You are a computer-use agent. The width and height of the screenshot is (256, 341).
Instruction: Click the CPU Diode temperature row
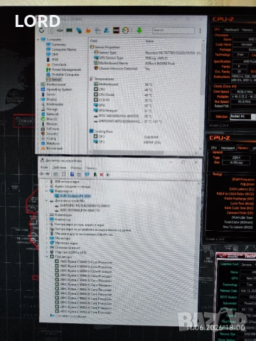pos(123,95)
